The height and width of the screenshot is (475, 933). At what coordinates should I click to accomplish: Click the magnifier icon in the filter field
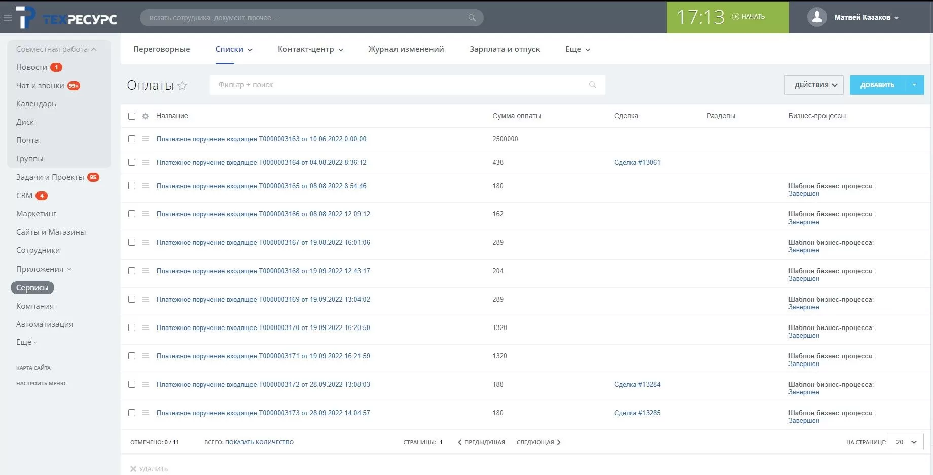tap(592, 85)
